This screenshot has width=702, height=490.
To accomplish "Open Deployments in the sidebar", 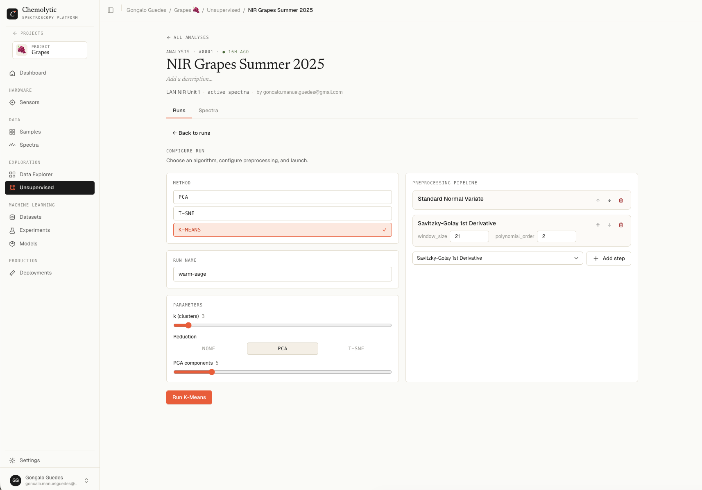I will (50, 273).
